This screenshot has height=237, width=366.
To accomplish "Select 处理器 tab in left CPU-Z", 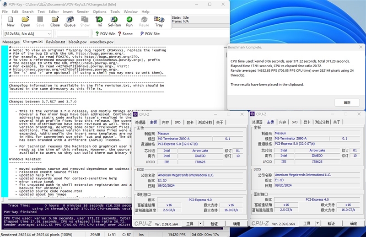I will tap(140, 122).
